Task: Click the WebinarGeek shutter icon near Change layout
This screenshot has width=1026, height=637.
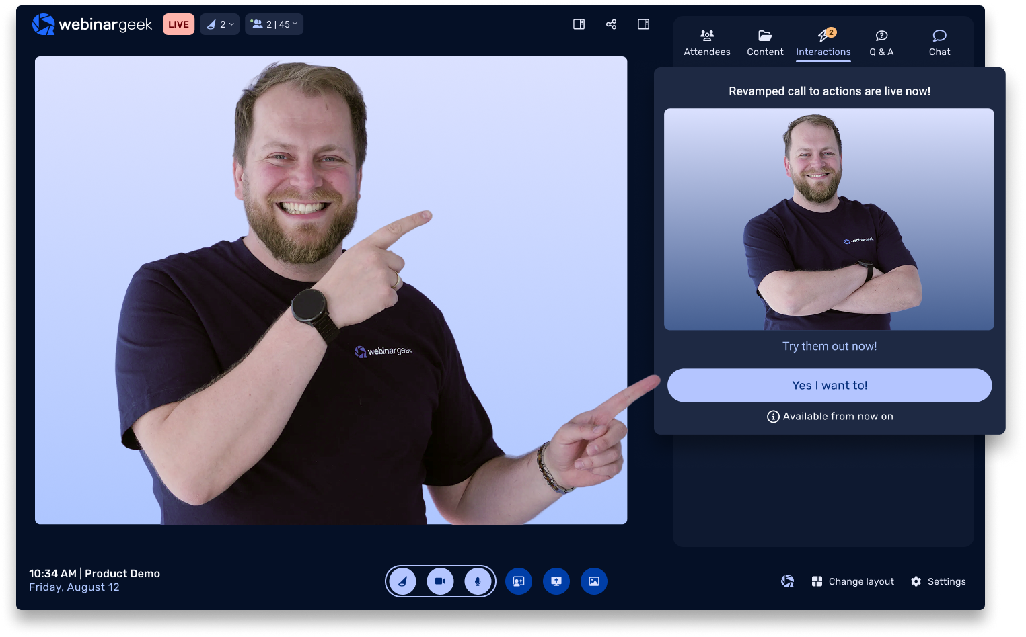Action: [787, 581]
